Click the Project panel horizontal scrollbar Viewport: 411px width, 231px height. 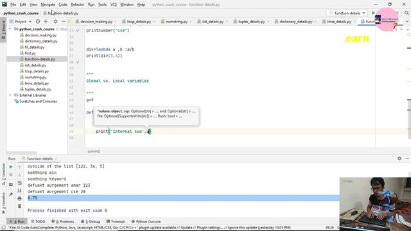pyautogui.click(x=22, y=153)
